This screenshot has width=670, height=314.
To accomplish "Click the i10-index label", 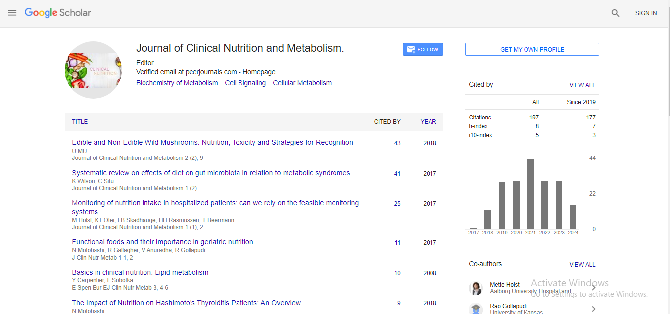I will [x=480, y=135].
